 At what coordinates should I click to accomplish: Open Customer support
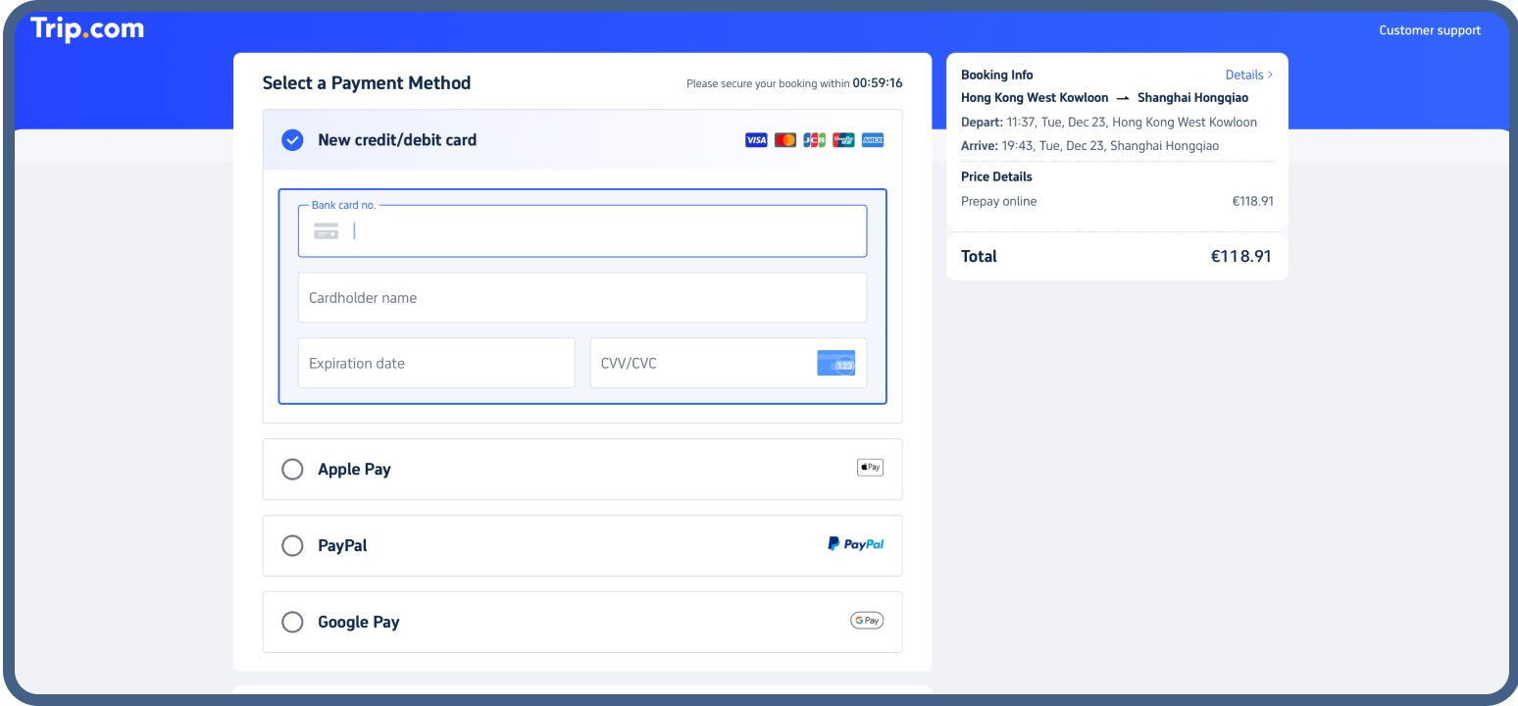pyautogui.click(x=1429, y=30)
